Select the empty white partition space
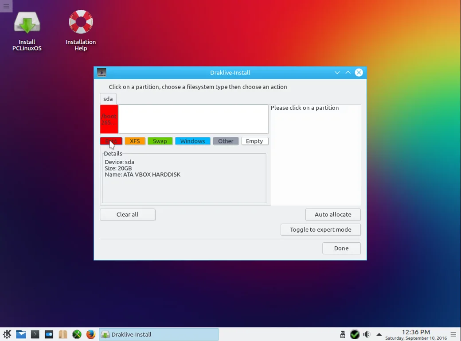The height and width of the screenshot is (341, 461). 193,119
